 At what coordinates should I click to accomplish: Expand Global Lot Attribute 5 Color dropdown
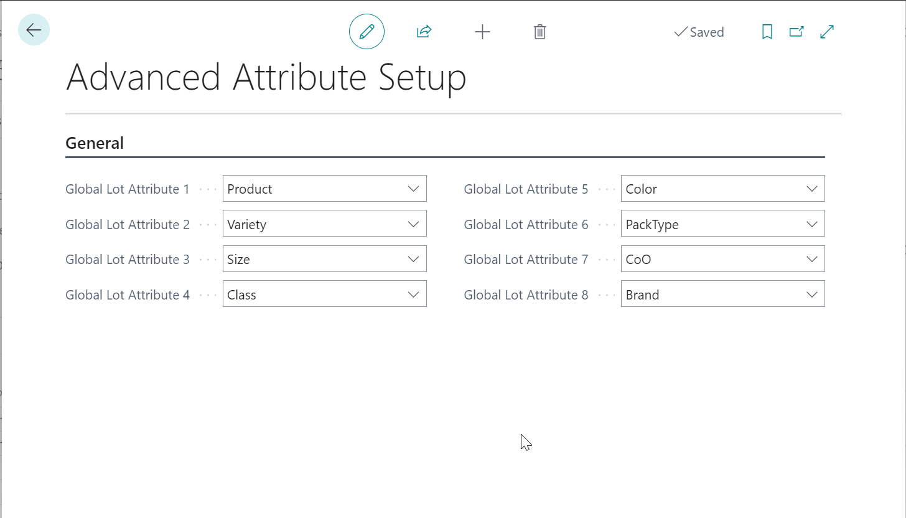811,189
